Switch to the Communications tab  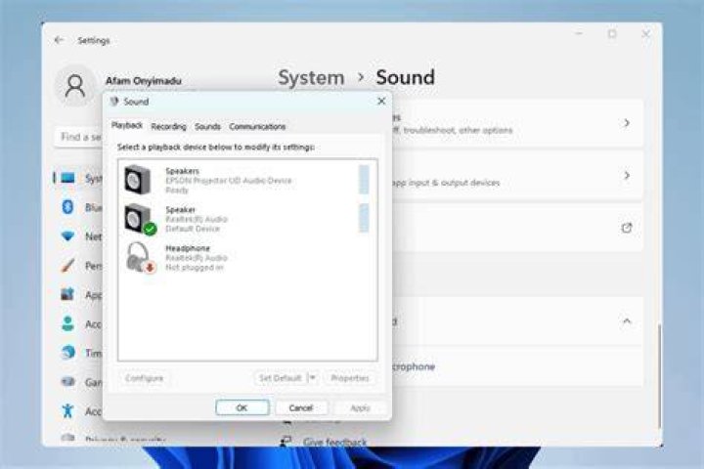pyautogui.click(x=257, y=127)
